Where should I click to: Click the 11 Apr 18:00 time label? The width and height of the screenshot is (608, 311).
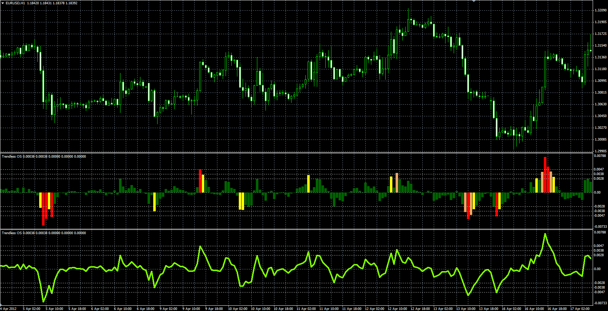point(352,309)
